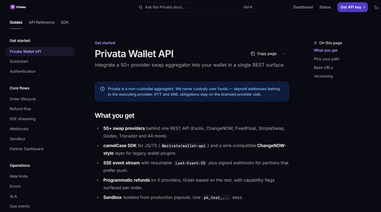Open Quickstart in the sidebar
Image resolution: width=381 pixels, height=212 pixels.
(x=19, y=61)
